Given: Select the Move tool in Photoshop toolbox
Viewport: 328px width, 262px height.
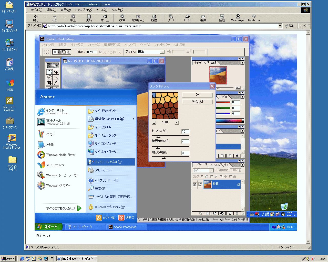Looking at the screenshot, I should pos(56,72).
